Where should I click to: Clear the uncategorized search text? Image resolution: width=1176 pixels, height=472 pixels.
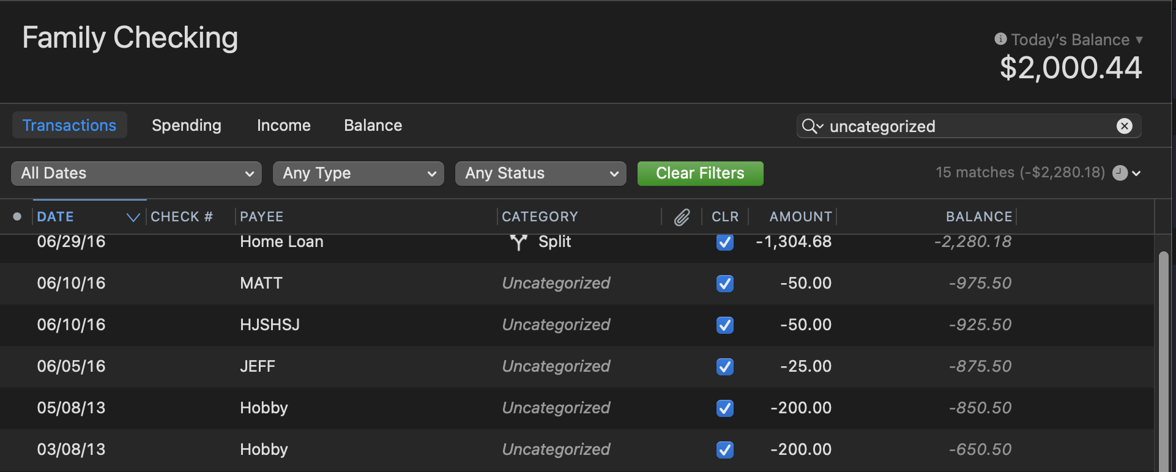pyautogui.click(x=1124, y=126)
